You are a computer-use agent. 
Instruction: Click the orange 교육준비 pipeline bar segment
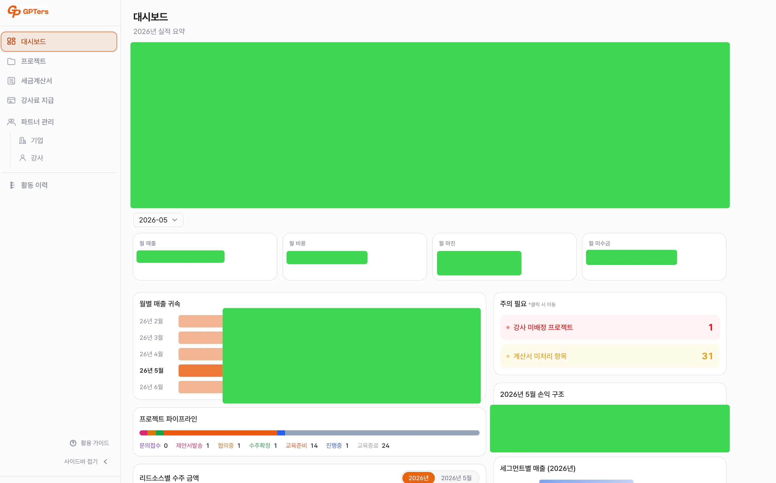point(220,433)
